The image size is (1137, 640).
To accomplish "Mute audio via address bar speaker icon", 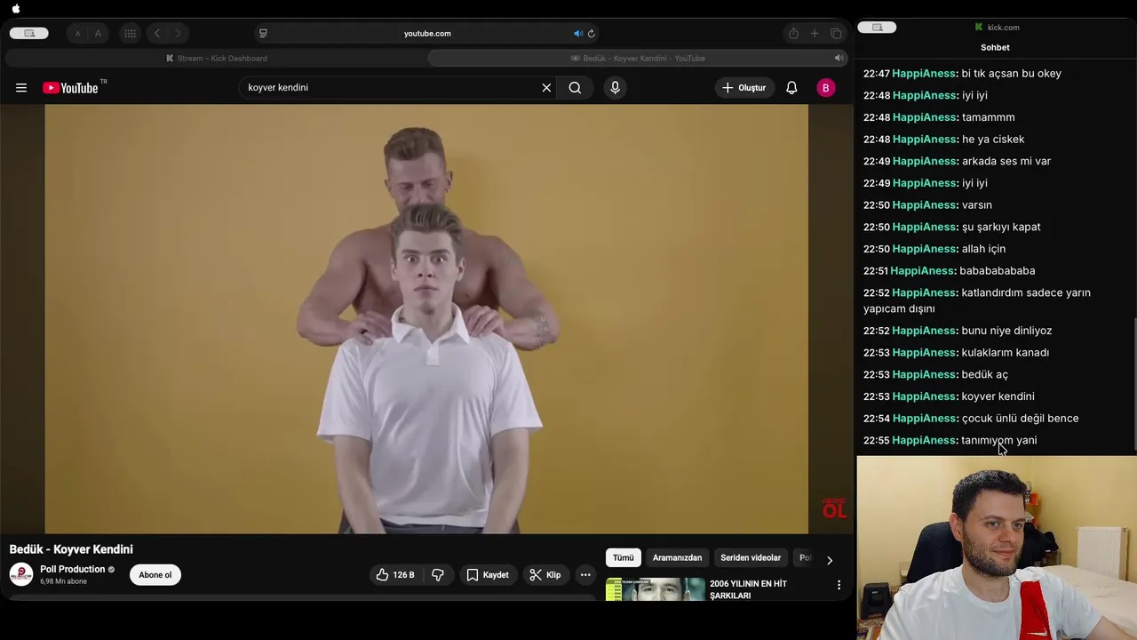I will click(x=577, y=34).
